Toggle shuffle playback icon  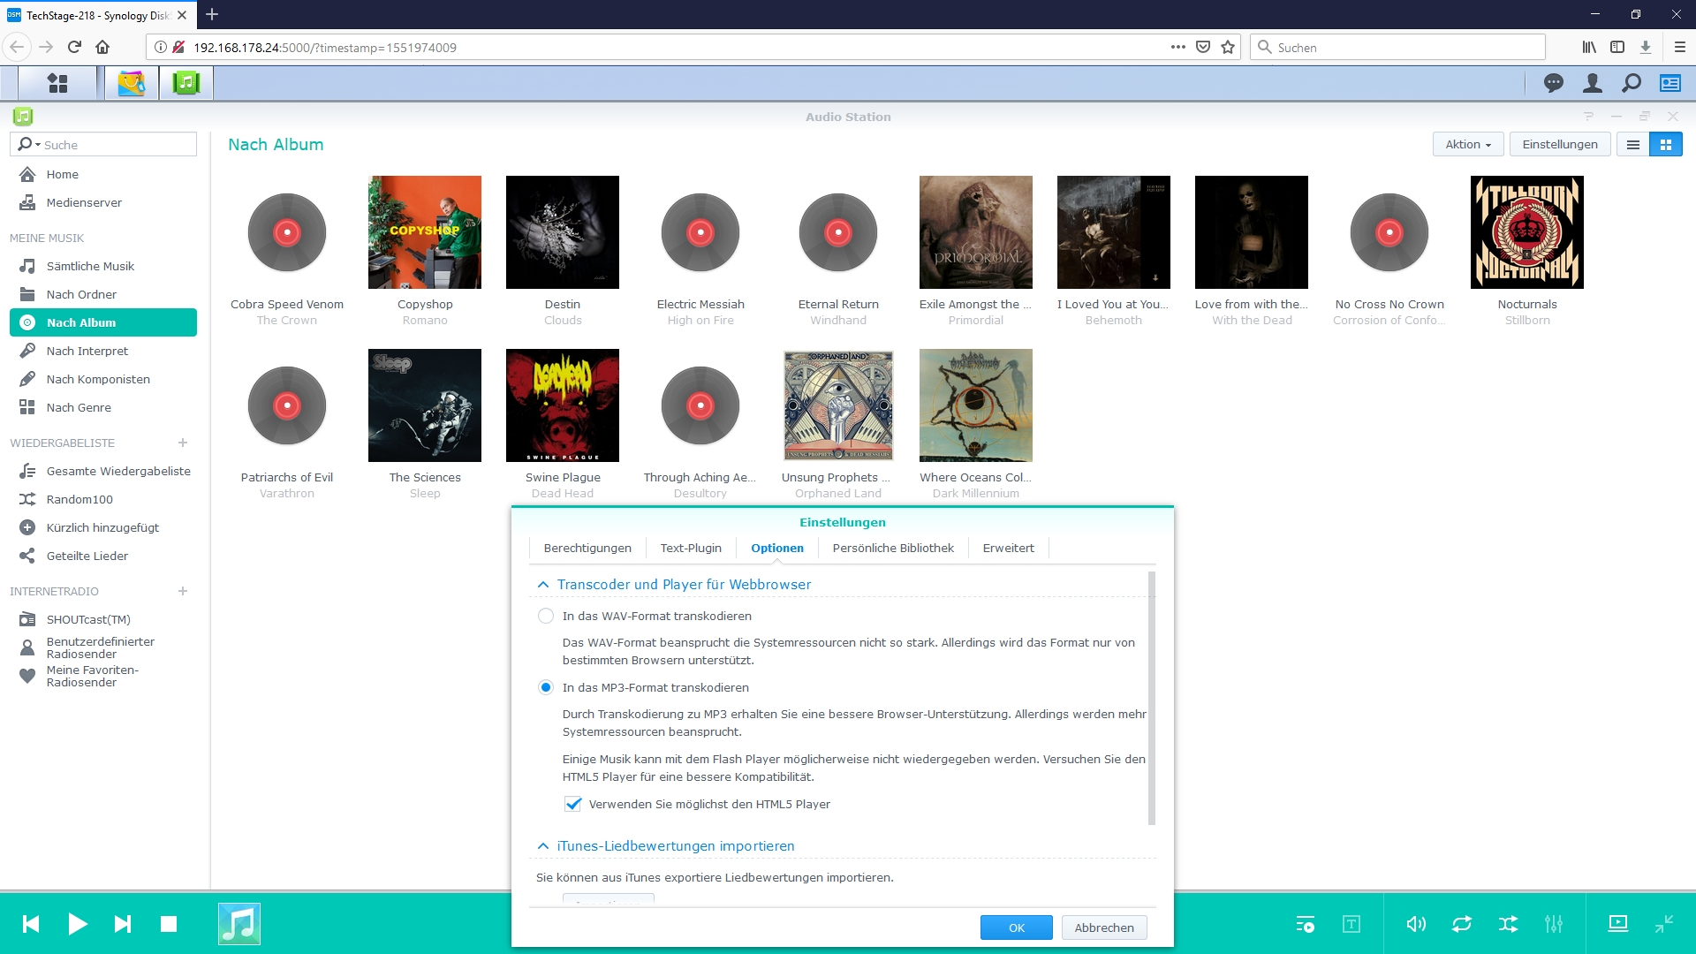[1508, 924]
